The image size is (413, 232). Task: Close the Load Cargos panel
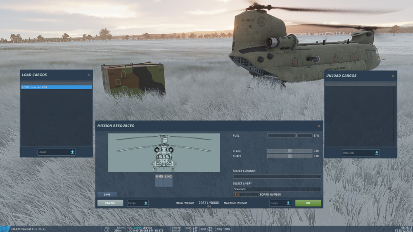pyautogui.click(x=88, y=75)
